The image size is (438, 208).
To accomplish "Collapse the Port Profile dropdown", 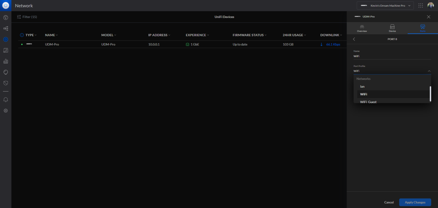I will click(x=429, y=71).
